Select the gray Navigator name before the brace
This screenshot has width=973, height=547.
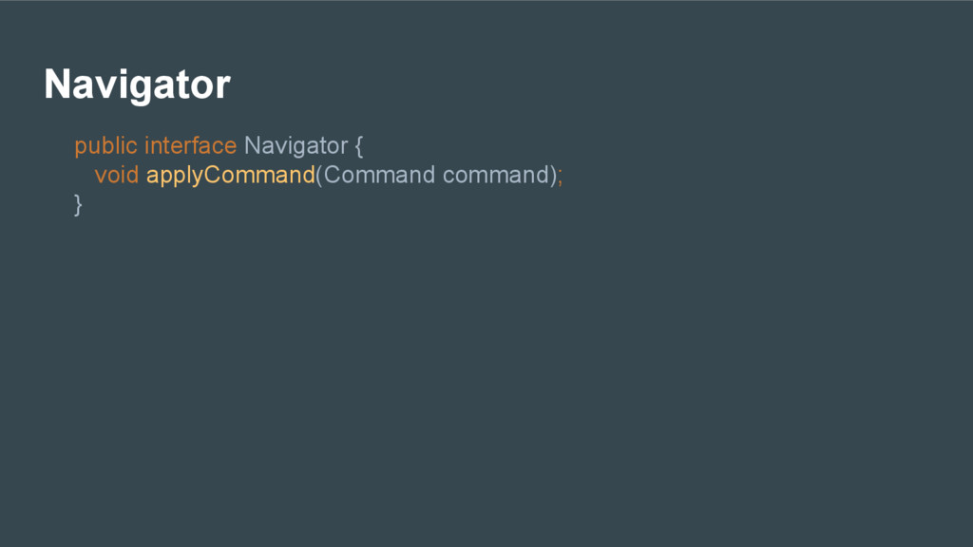click(x=296, y=146)
